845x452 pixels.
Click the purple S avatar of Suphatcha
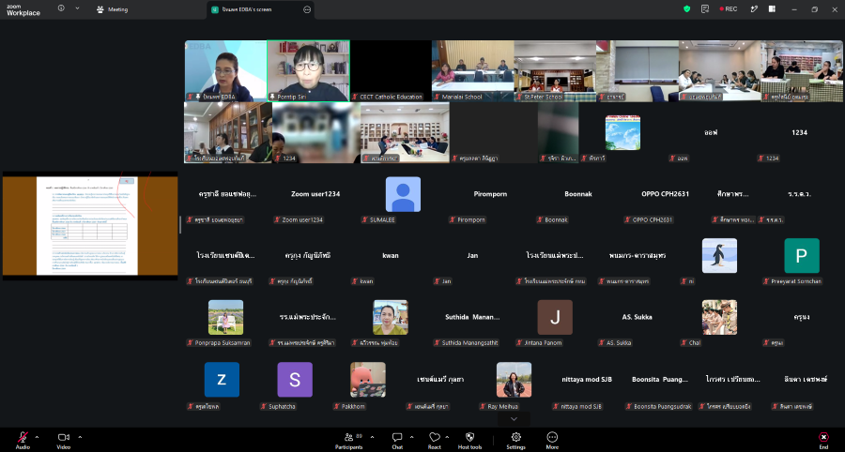click(x=295, y=380)
